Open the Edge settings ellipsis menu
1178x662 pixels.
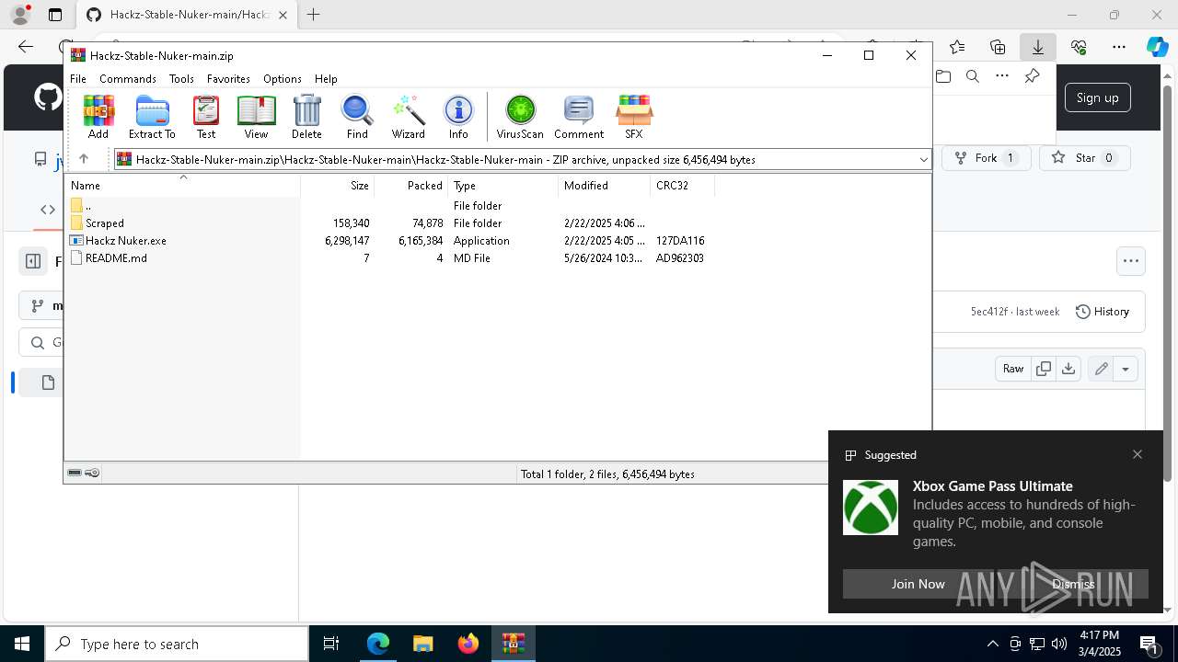1119,47
